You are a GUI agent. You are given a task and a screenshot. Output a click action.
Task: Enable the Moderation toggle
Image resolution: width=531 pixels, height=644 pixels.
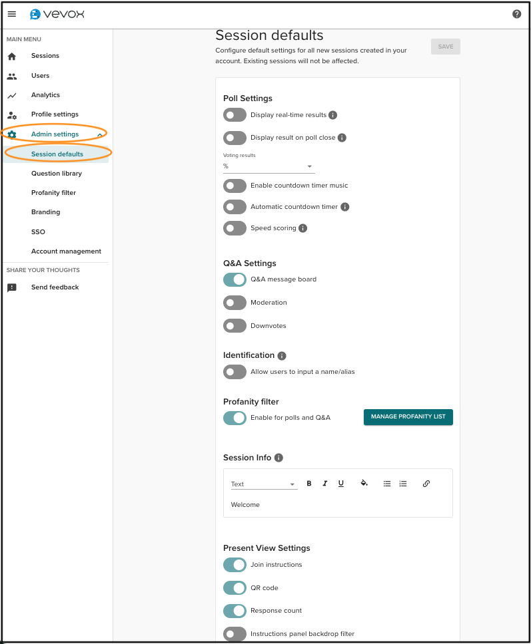[235, 303]
